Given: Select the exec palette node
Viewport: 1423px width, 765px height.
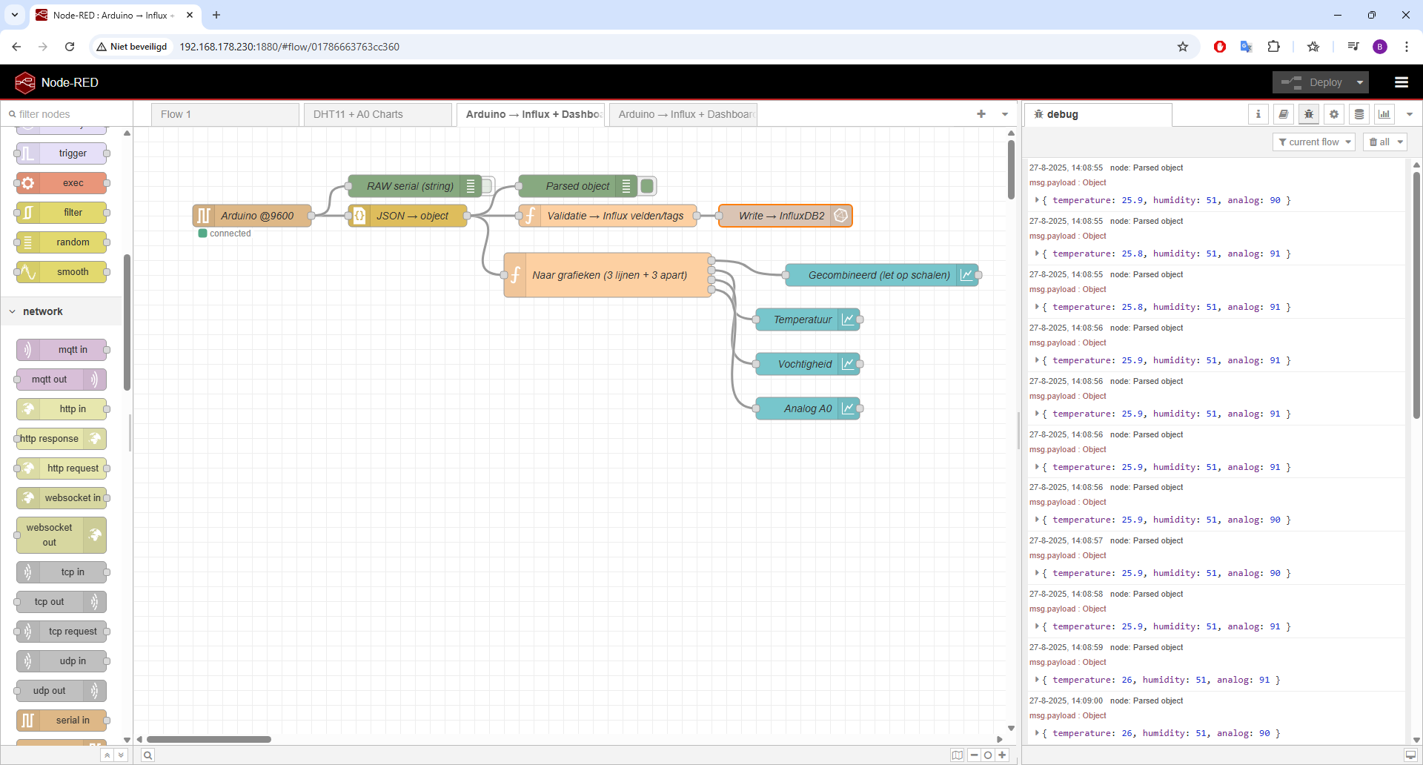Looking at the screenshot, I should (62, 183).
